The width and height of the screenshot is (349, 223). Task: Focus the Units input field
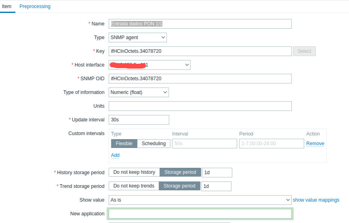pyautogui.click(x=200, y=106)
